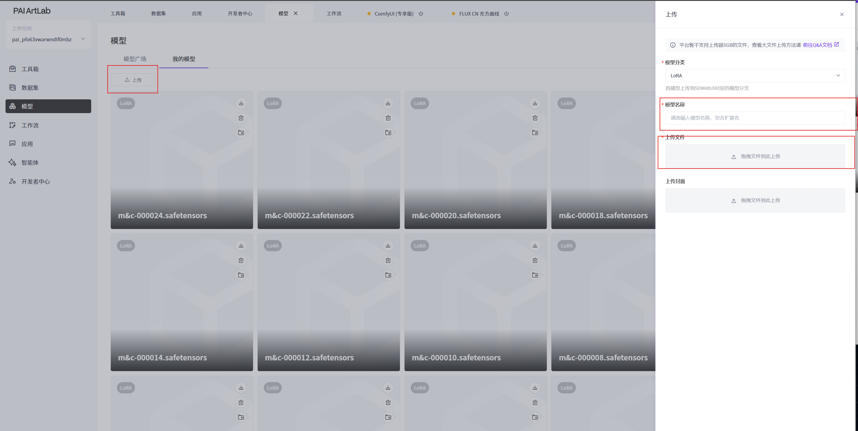This screenshot has height=431, width=858.
Task: Expand the 模型分类 LoRA dropdown
Action: [x=755, y=76]
